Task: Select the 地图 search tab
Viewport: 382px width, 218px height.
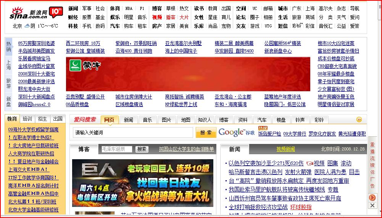Action: click(x=185, y=120)
